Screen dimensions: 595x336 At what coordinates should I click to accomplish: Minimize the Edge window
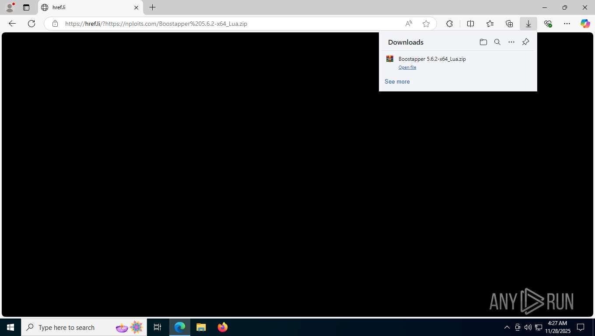pos(545,7)
